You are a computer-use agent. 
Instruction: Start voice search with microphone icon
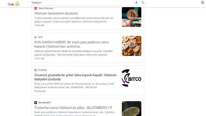136,2
